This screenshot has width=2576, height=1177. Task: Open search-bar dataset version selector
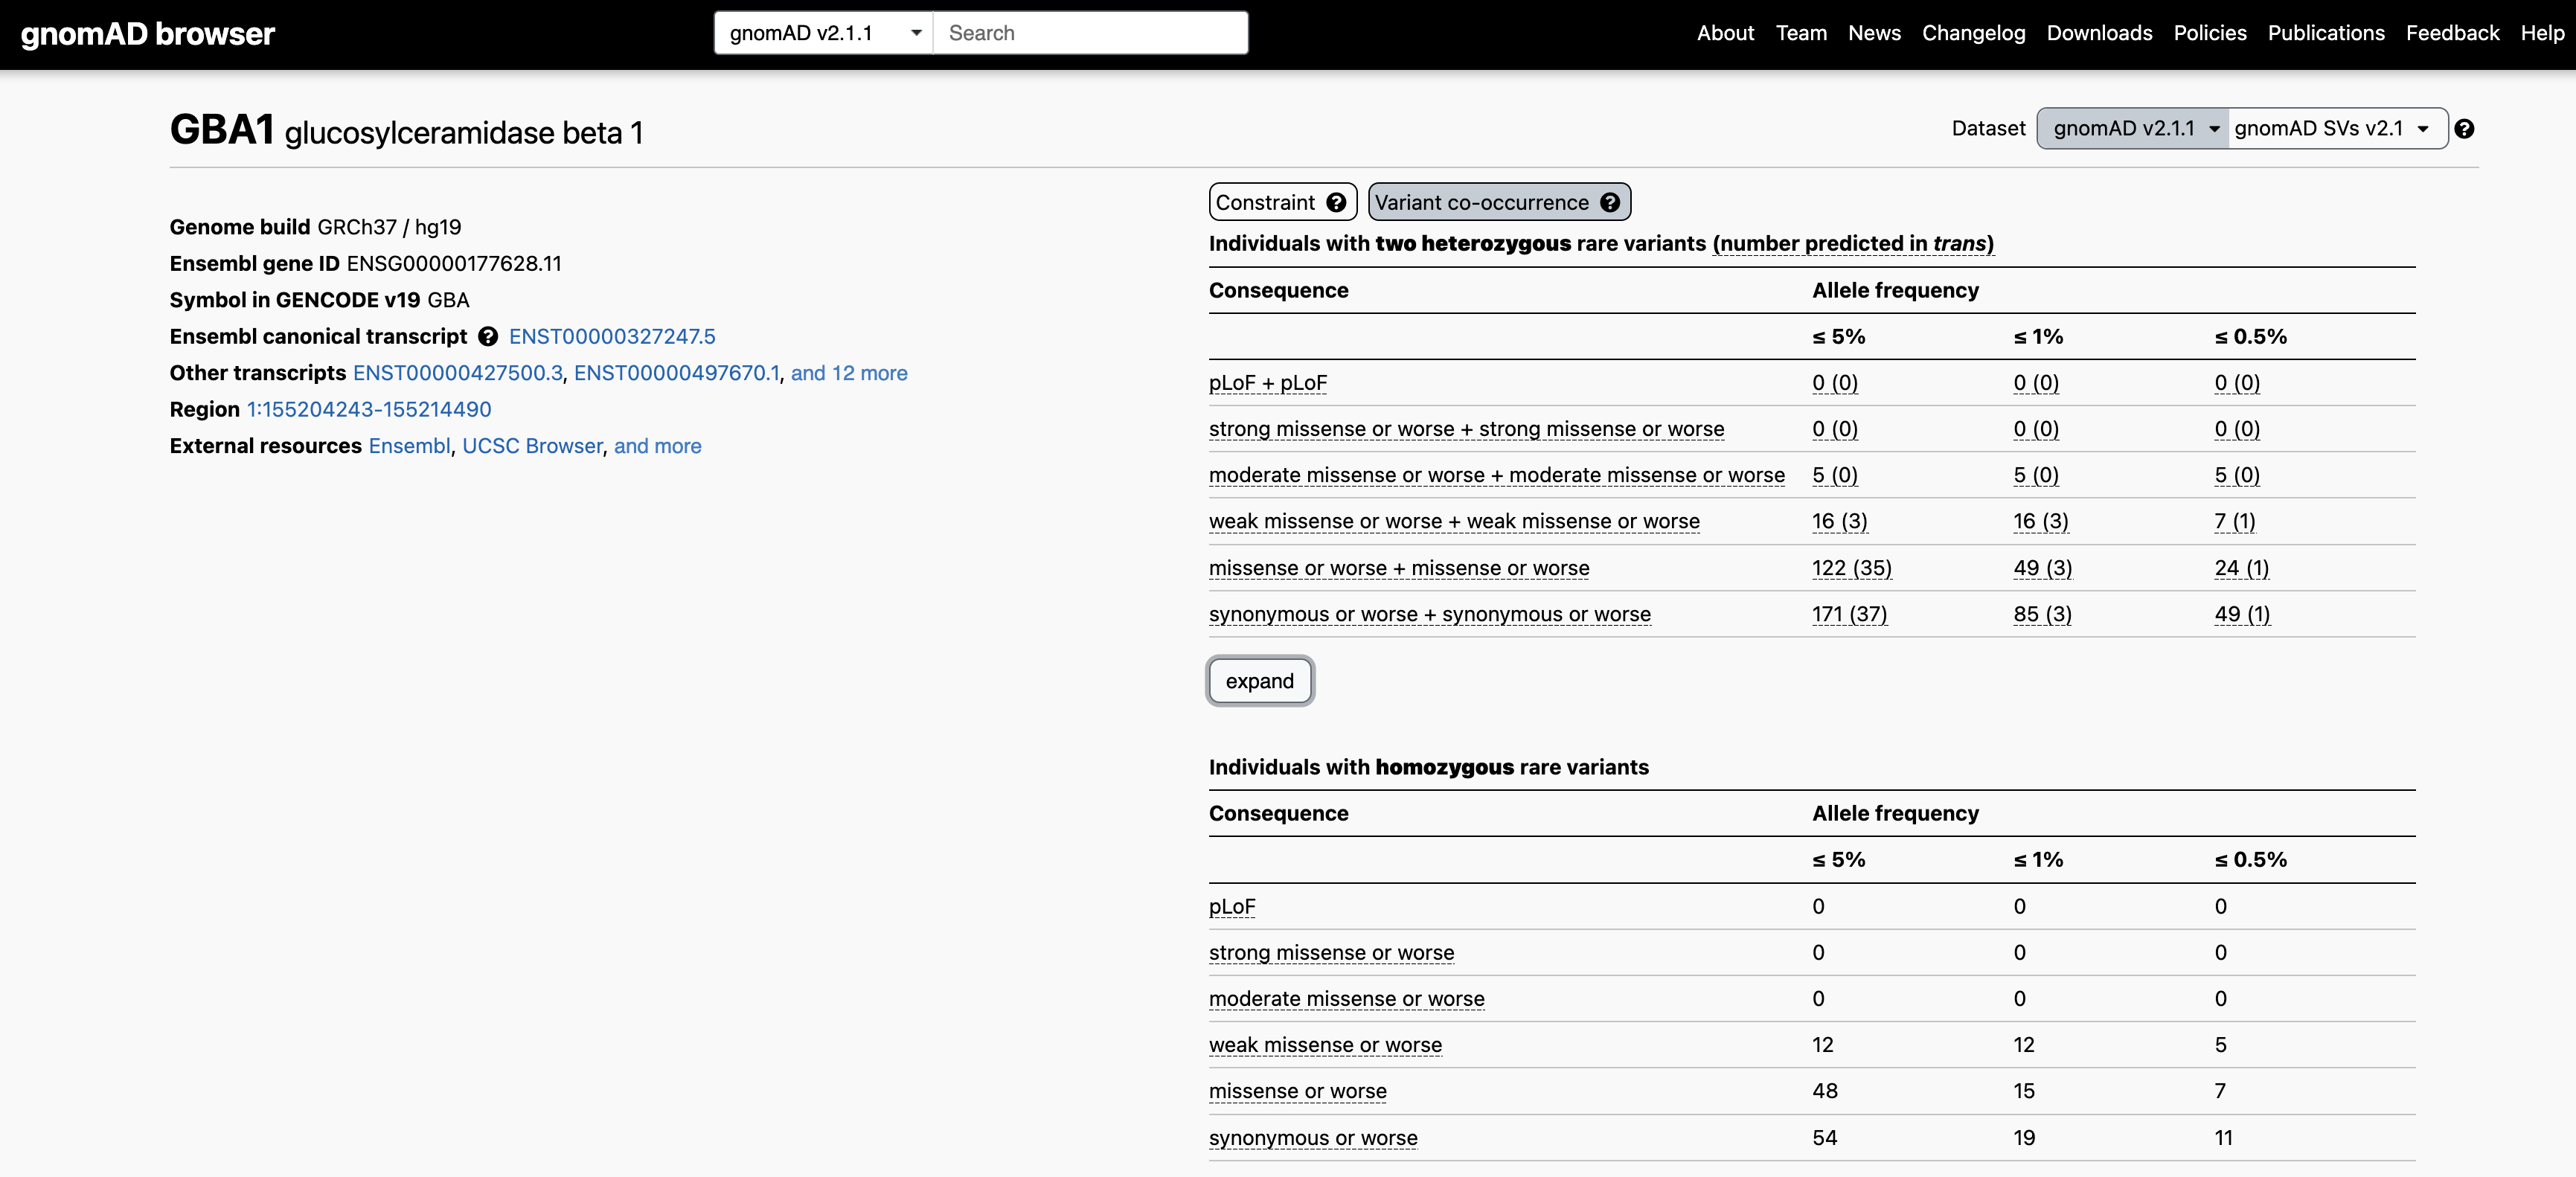point(823,33)
